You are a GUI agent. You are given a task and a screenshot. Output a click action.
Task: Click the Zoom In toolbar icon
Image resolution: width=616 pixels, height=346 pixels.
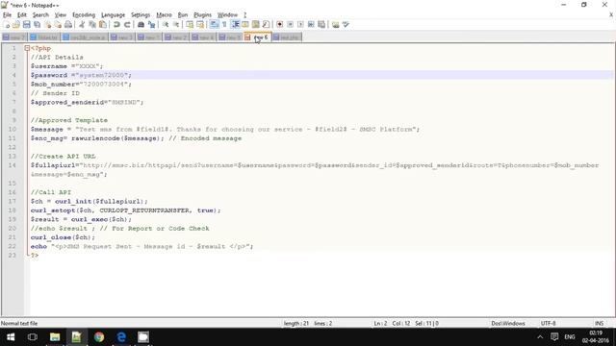pos(166,24)
